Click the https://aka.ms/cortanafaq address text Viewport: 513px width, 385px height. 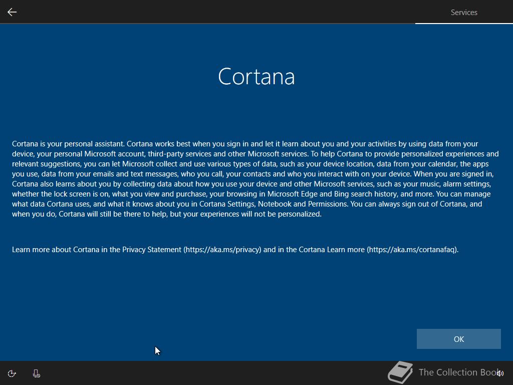pos(412,250)
